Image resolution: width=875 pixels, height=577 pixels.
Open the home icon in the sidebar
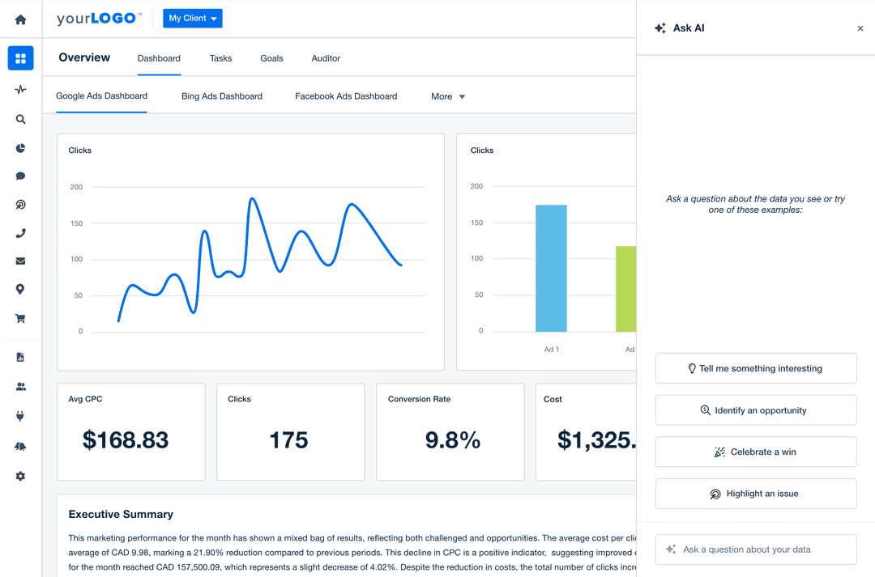(x=20, y=20)
